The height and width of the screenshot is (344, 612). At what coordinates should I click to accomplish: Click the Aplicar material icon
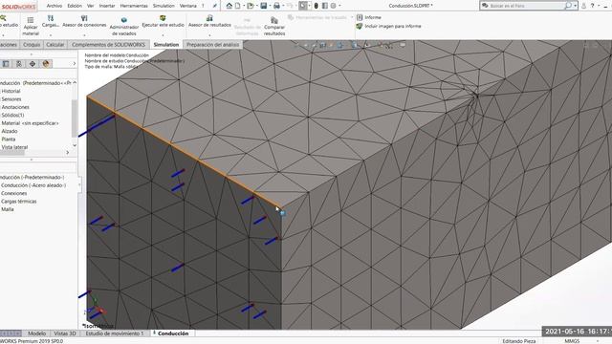pyautogui.click(x=31, y=20)
